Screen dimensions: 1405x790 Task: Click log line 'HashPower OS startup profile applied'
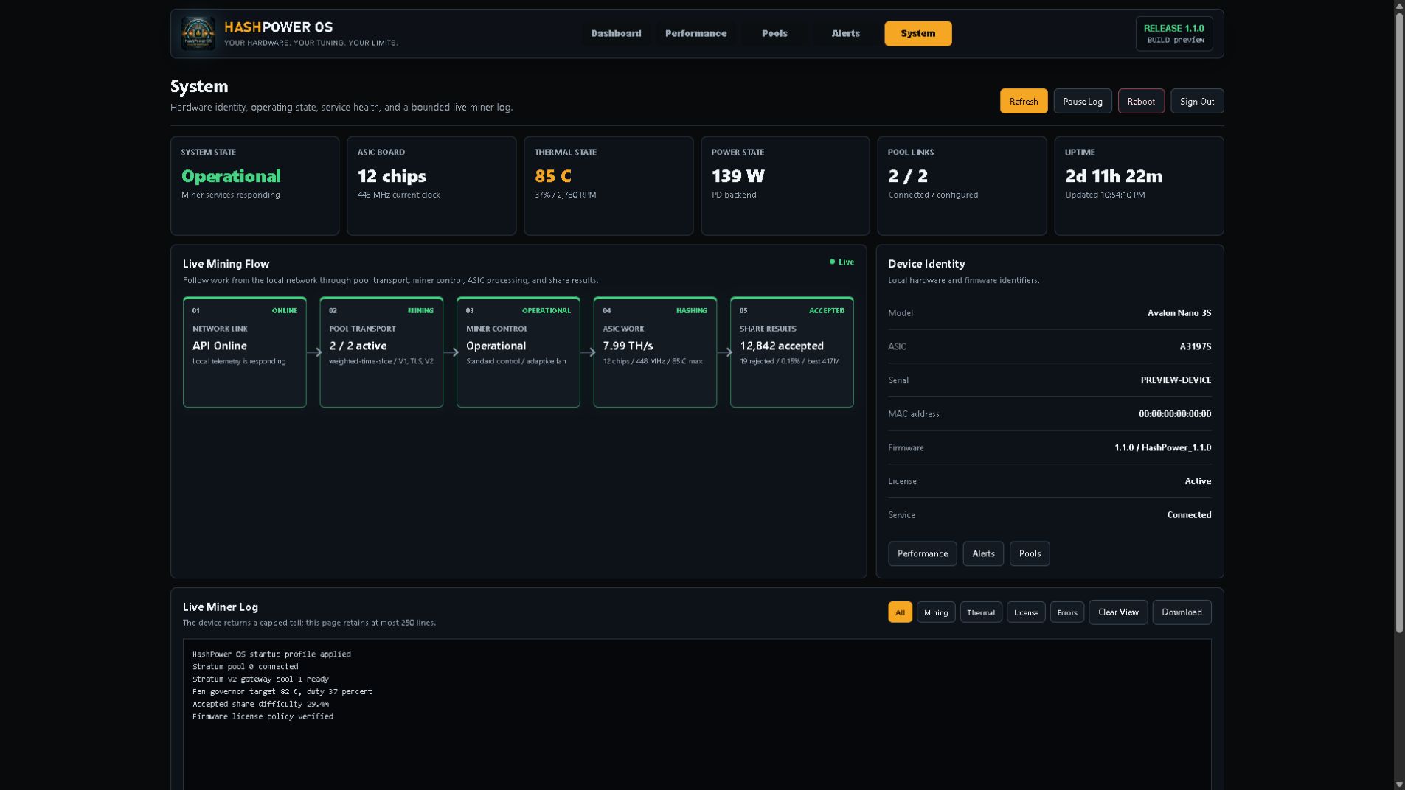[x=271, y=654]
